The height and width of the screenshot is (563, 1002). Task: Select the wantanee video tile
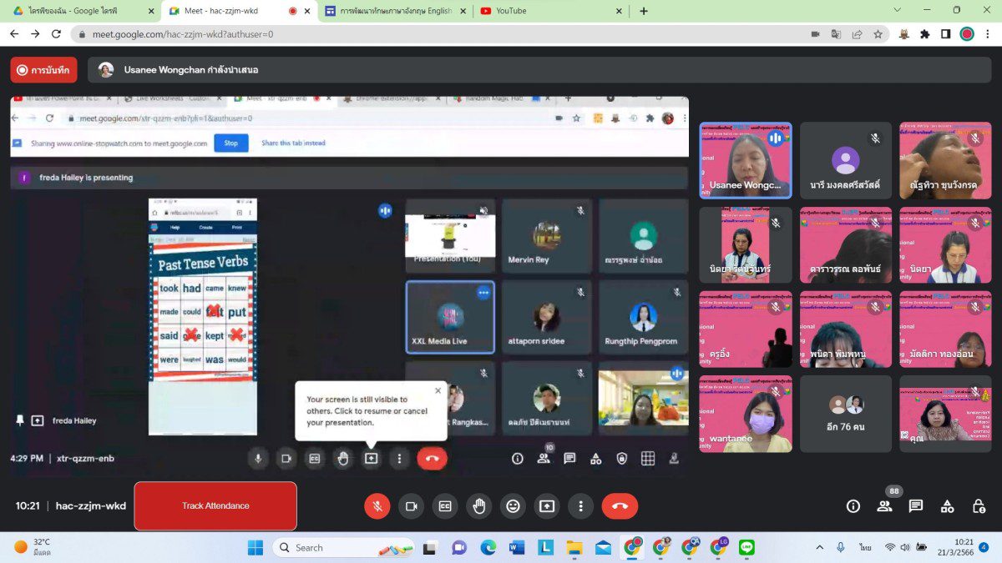click(746, 414)
